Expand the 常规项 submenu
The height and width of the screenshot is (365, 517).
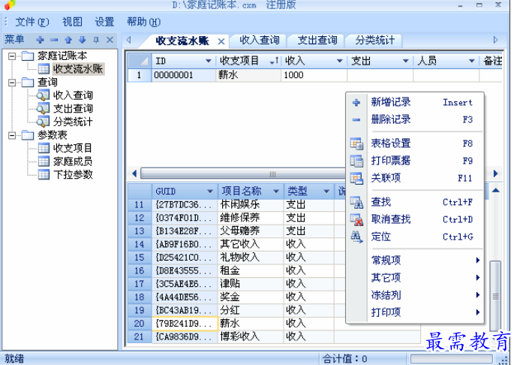(x=415, y=261)
